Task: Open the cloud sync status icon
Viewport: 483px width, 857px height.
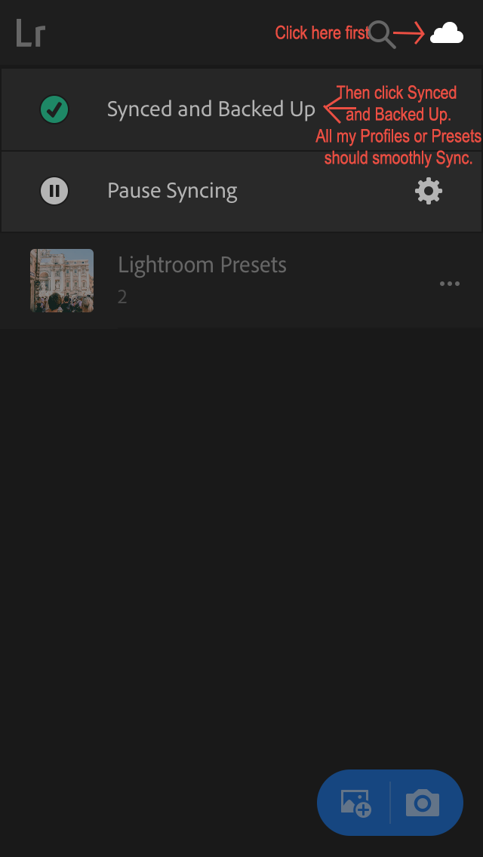Action: 447,33
